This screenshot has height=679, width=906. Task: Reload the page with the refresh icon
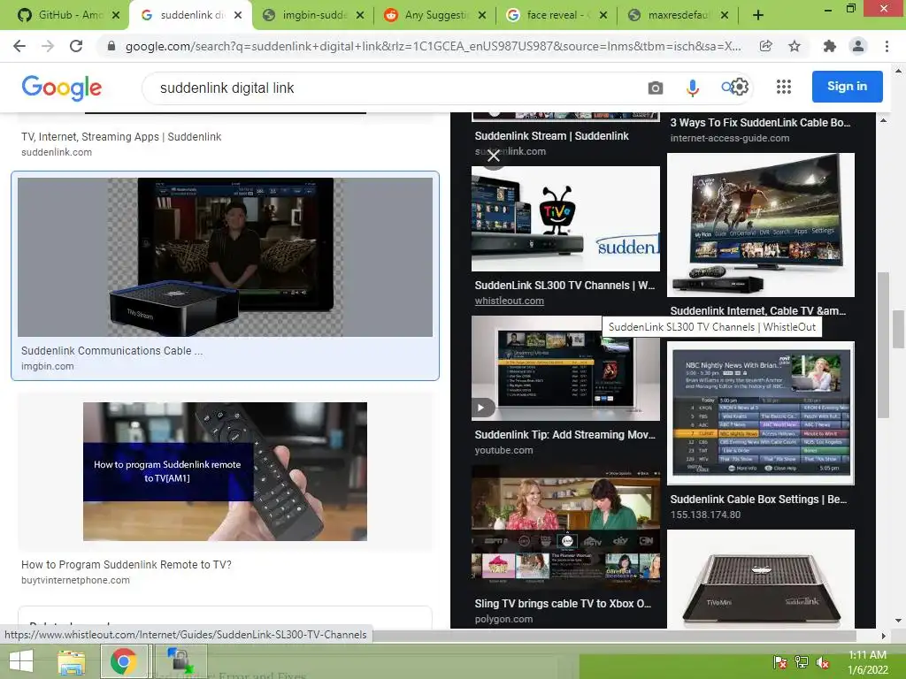(x=76, y=46)
